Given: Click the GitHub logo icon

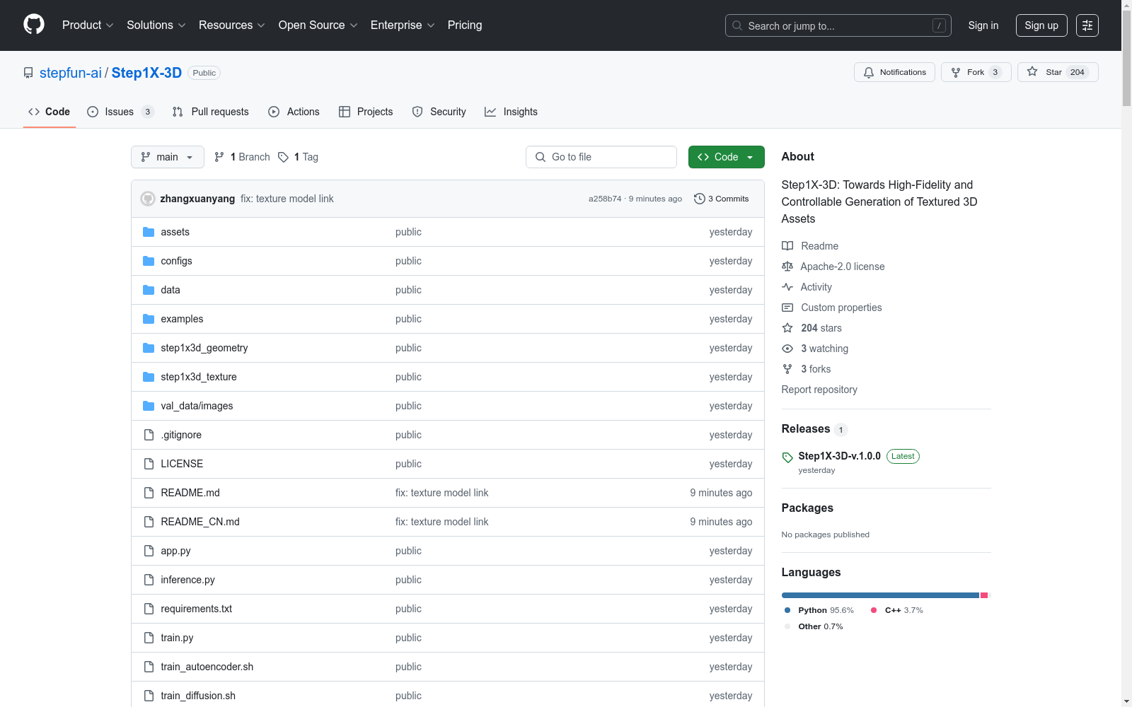Looking at the screenshot, I should 34,25.
